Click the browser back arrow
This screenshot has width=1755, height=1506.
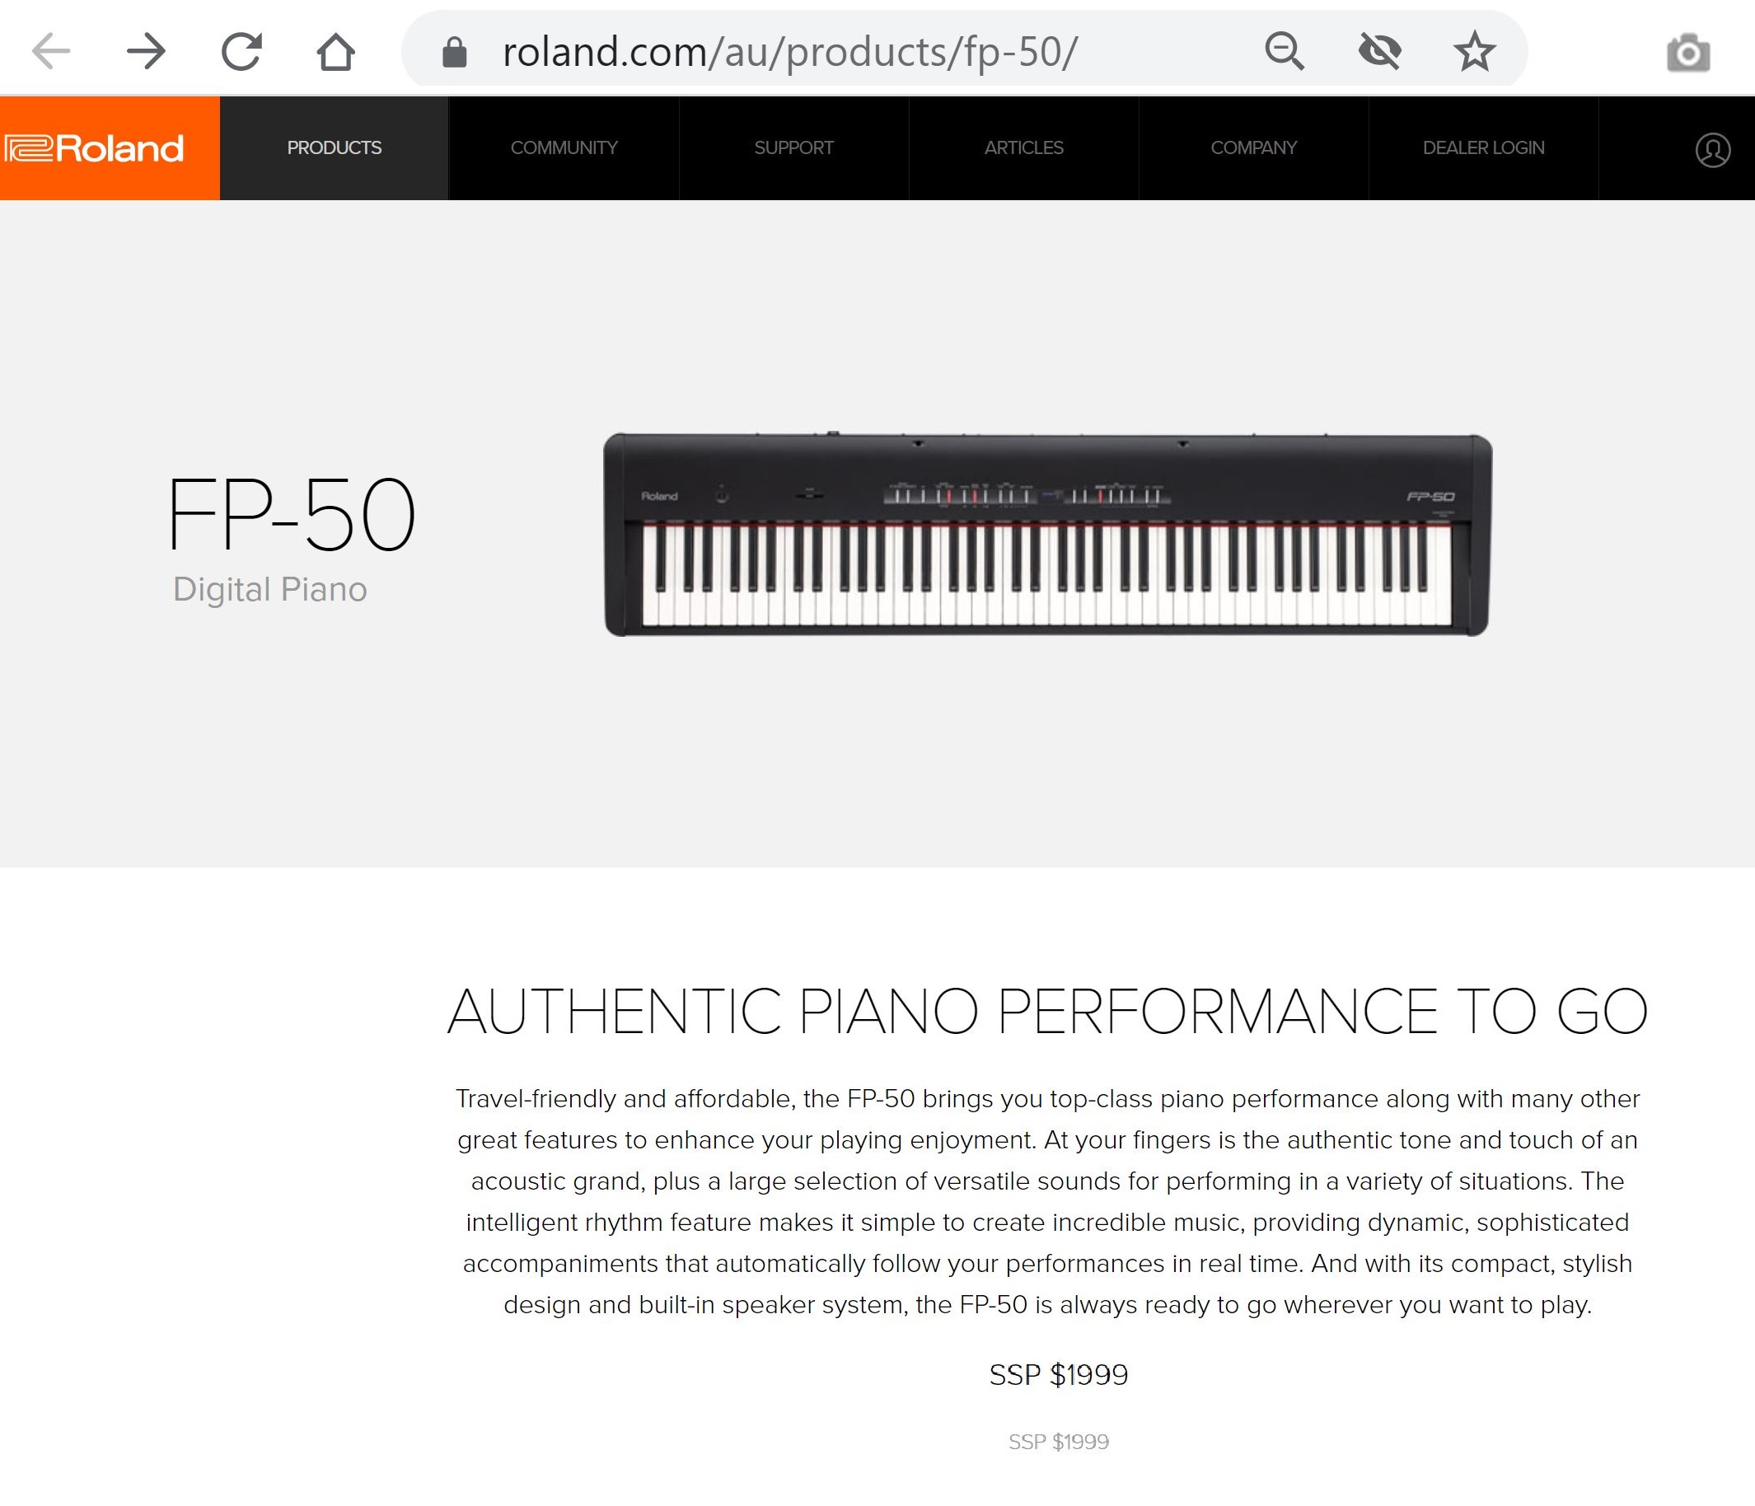pyautogui.click(x=51, y=51)
